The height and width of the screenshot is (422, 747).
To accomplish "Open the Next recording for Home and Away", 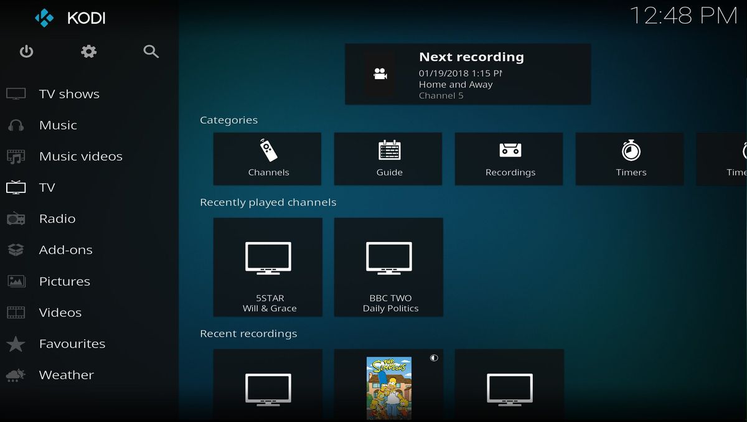I will point(467,74).
